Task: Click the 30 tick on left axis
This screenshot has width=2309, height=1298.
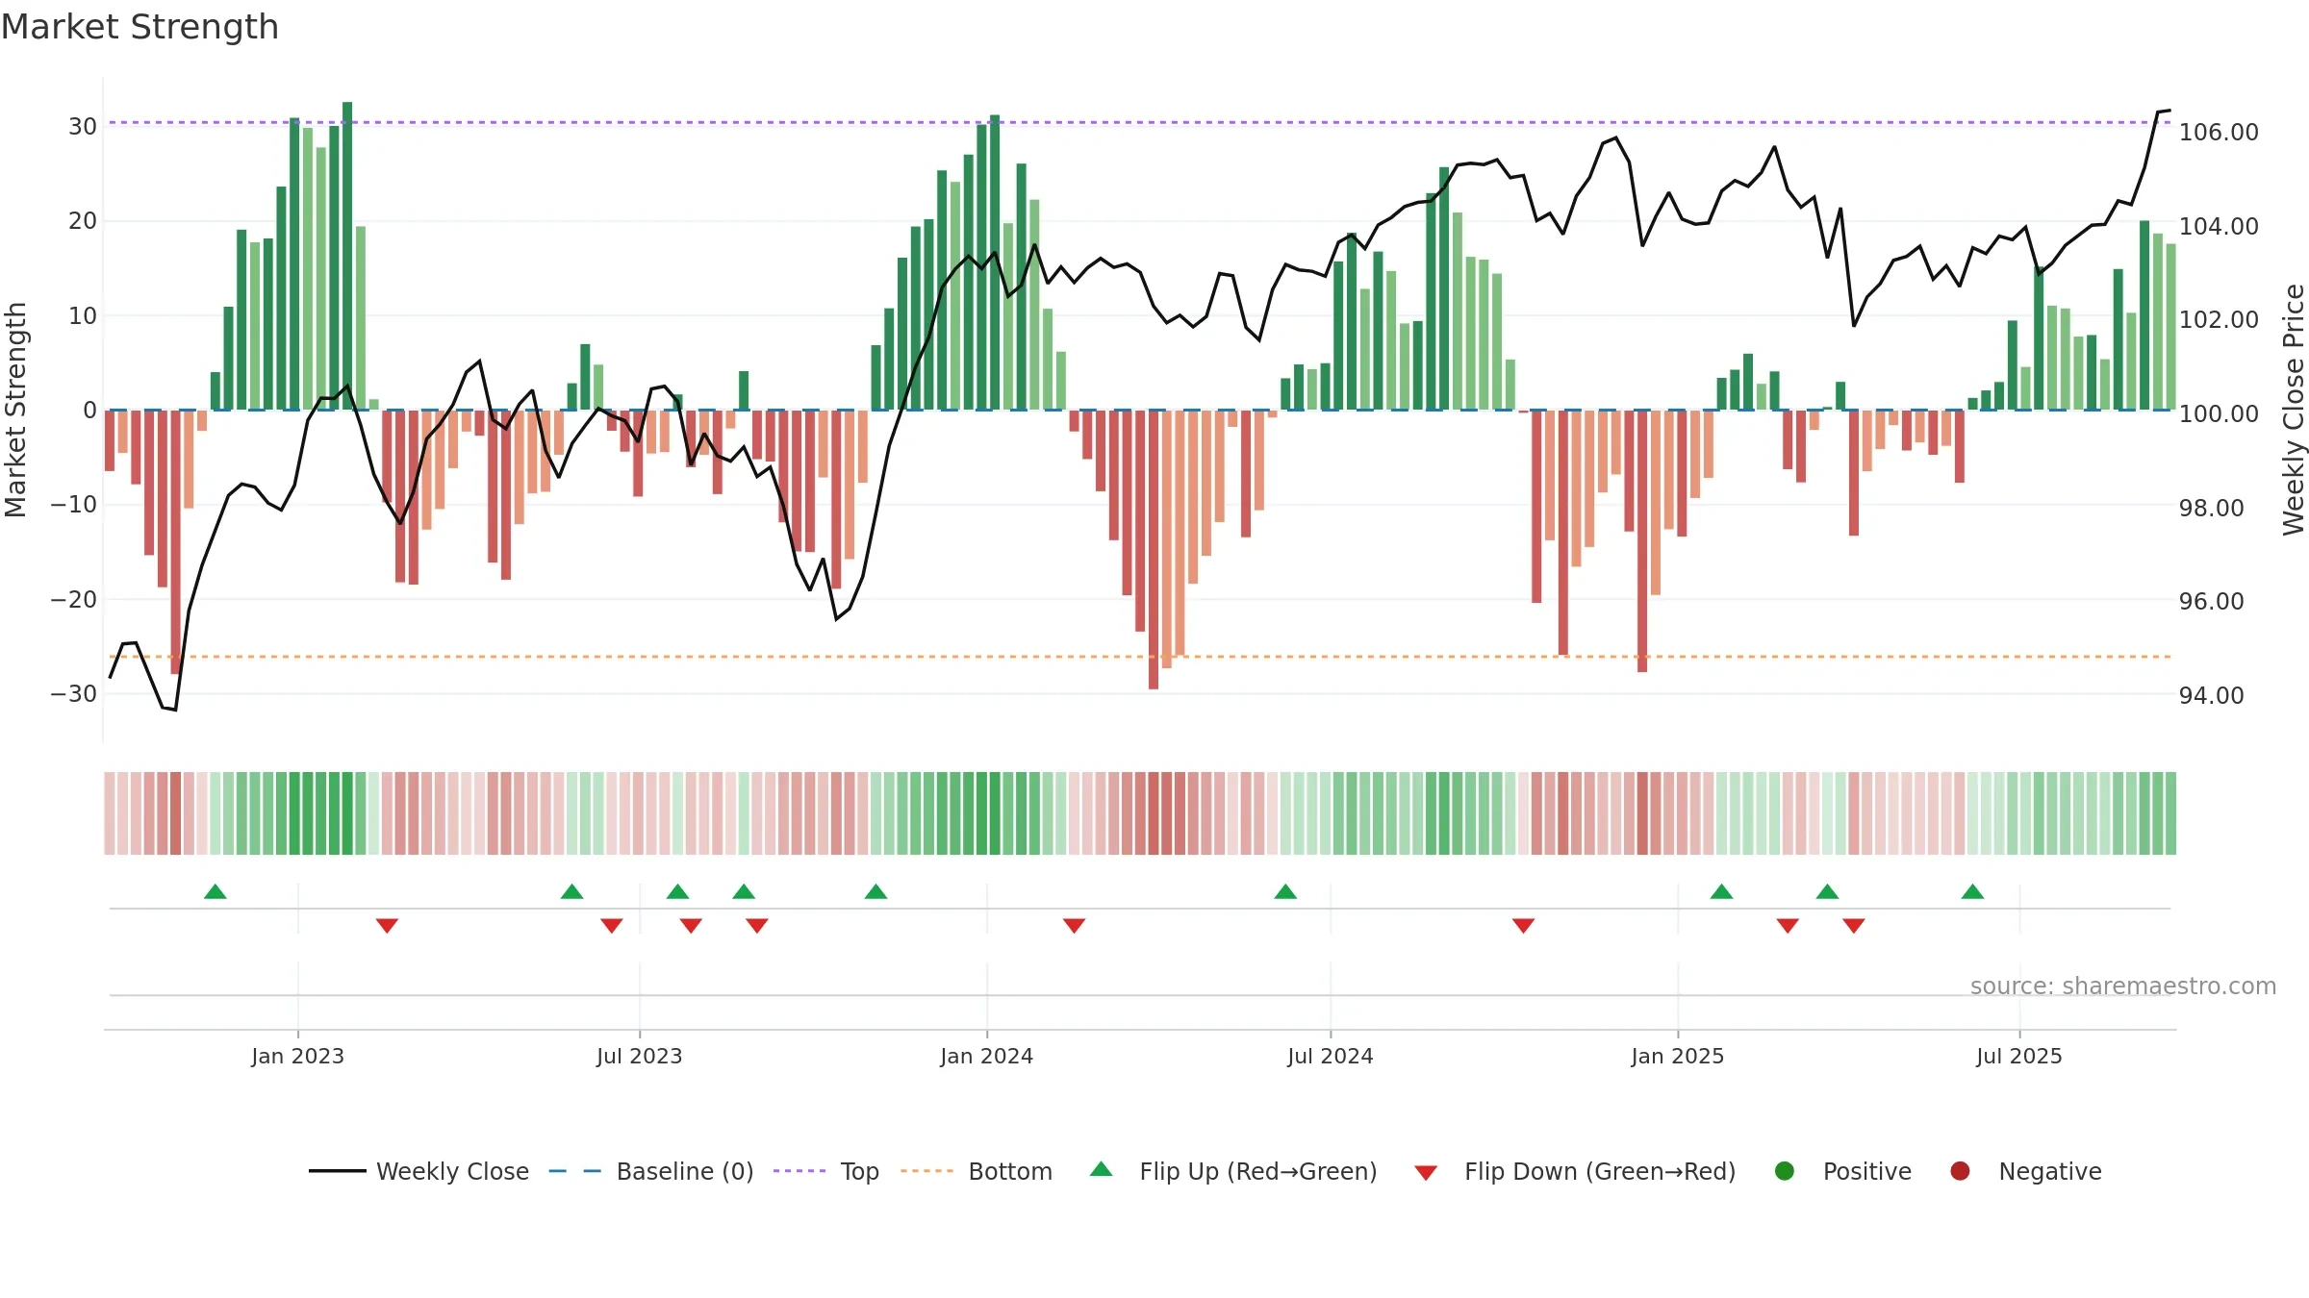Action: (x=82, y=126)
